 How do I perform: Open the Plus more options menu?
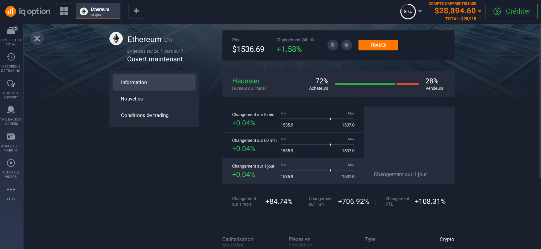coord(11,193)
